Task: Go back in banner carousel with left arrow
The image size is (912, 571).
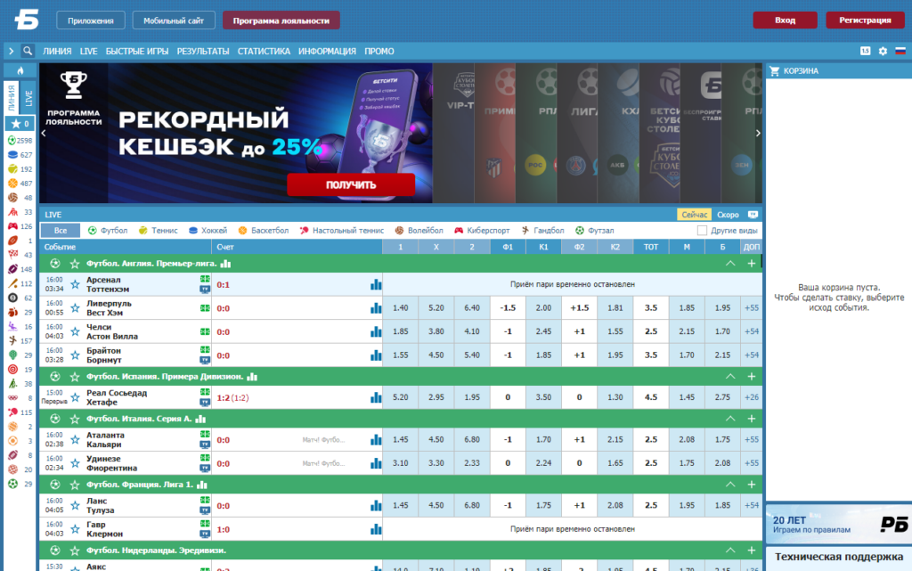Action: 44,133
